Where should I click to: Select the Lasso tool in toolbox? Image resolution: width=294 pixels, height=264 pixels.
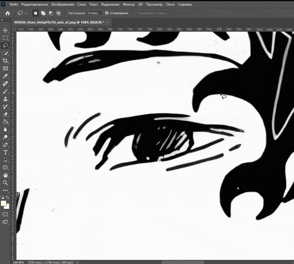[5, 45]
